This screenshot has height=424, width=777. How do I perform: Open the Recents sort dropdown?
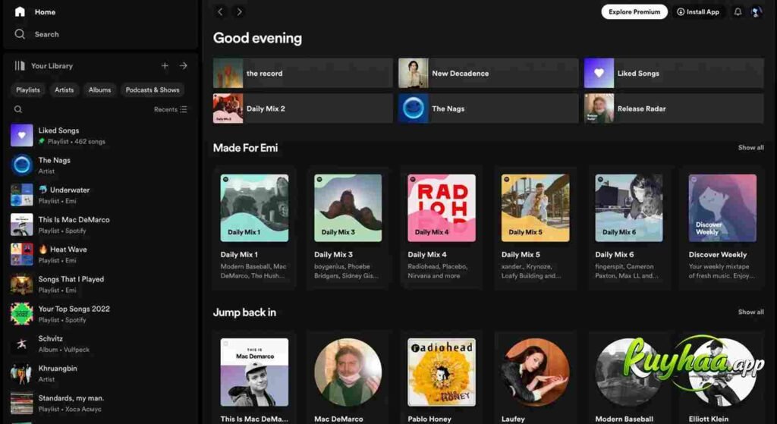171,109
